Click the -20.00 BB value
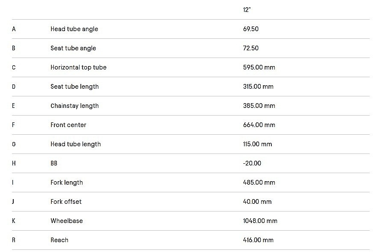This screenshot has width=374, height=252. click(252, 163)
